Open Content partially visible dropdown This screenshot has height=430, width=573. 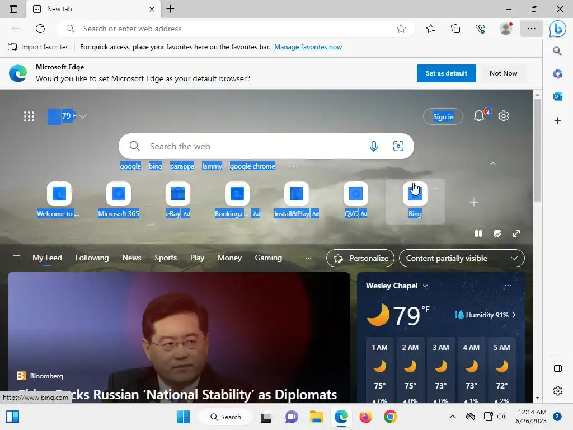pyautogui.click(x=462, y=258)
